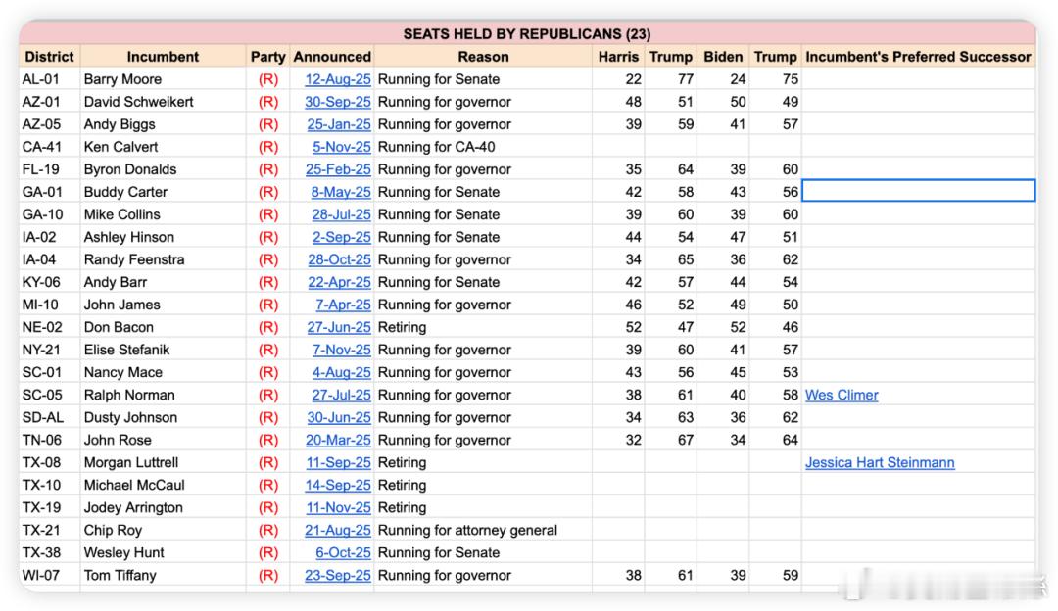Screen dimensions: 1058x611
Task: Click the Seats Held By Republicans title
Action: click(527, 33)
